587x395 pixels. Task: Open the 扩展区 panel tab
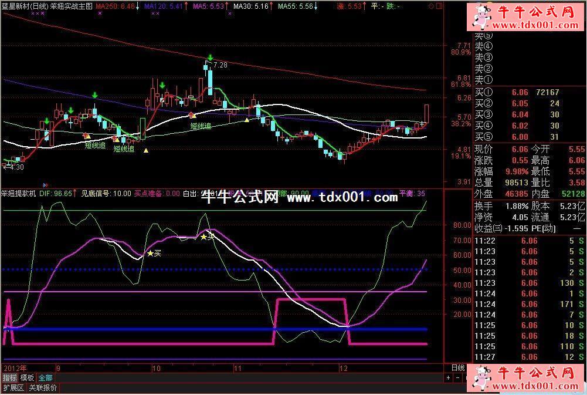point(13,388)
